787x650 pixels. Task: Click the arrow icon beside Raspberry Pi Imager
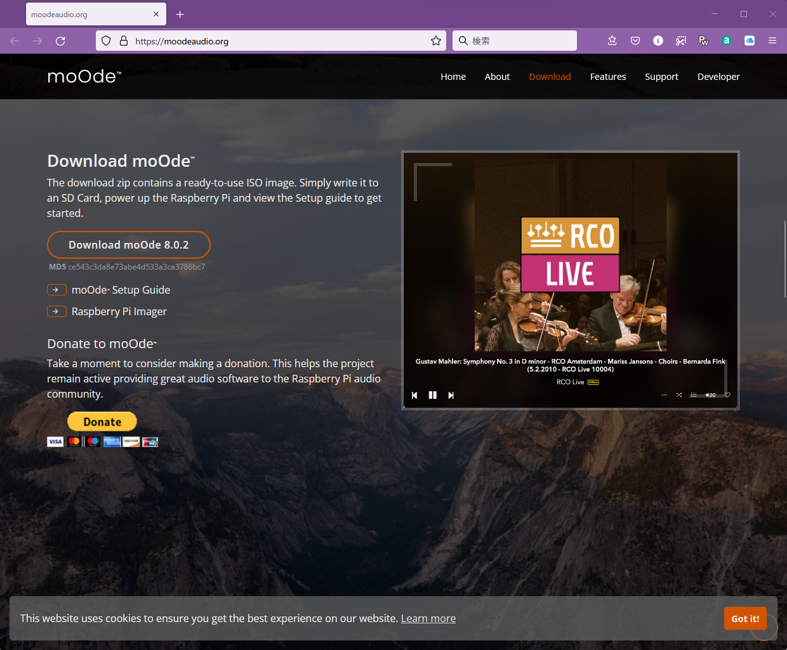[56, 311]
